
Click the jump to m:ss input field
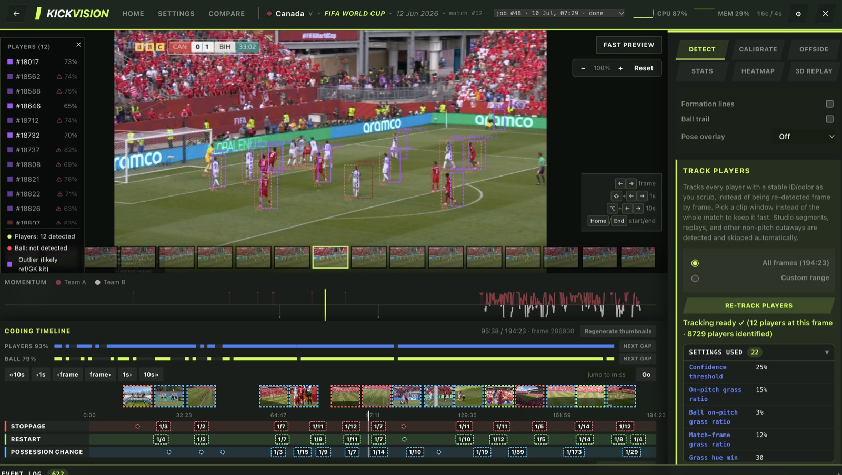point(607,375)
